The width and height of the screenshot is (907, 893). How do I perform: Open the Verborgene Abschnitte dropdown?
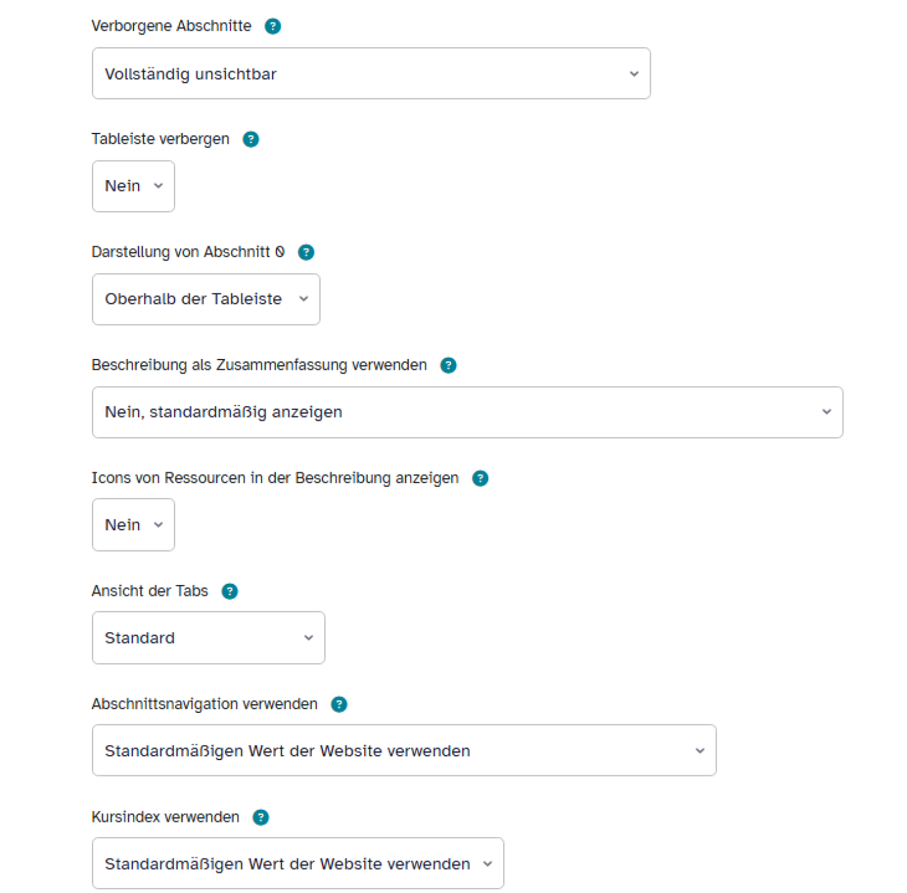click(x=371, y=73)
